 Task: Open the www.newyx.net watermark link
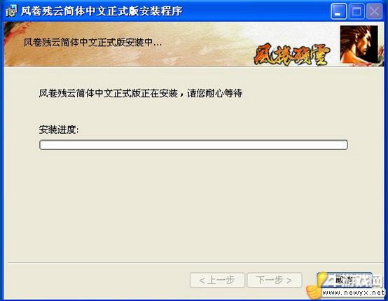tap(354, 293)
